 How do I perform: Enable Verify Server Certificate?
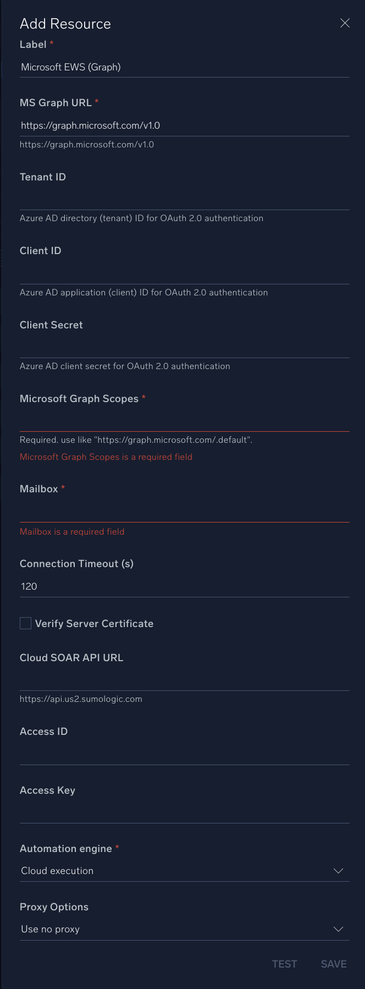pyautogui.click(x=25, y=623)
